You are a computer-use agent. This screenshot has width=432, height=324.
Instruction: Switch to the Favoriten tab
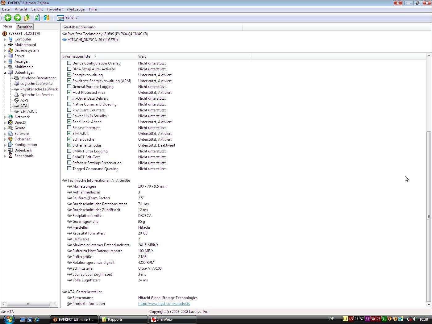click(25, 27)
